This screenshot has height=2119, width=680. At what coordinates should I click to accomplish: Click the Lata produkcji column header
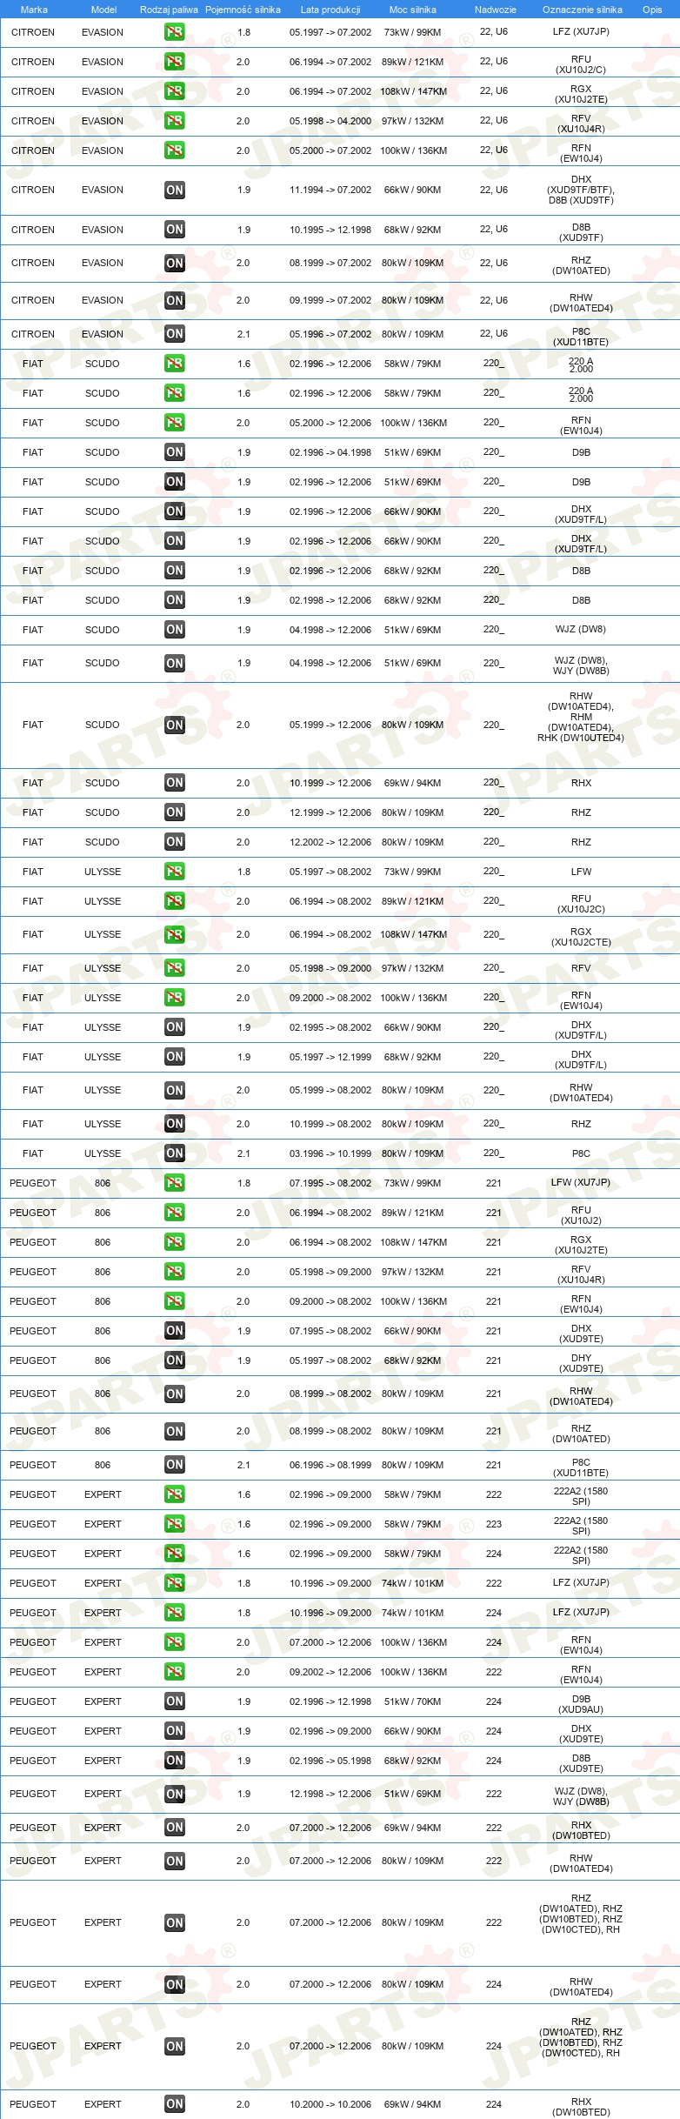coord(330,10)
